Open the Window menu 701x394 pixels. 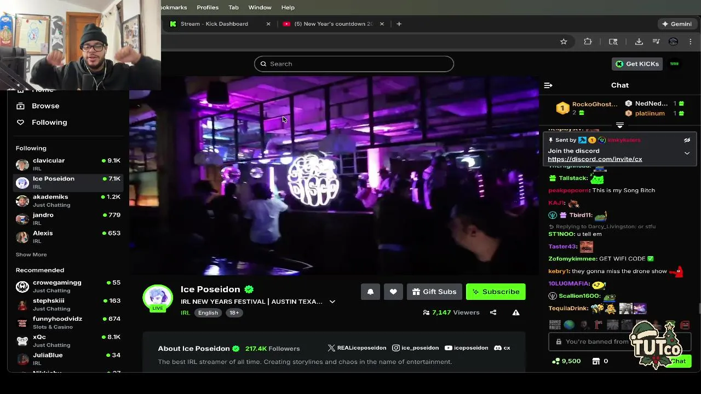point(260,8)
